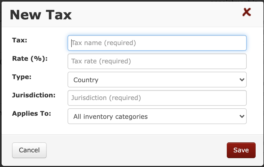
Task: Open the Type dropdown showing Country
Action: [x=157, y=80]
